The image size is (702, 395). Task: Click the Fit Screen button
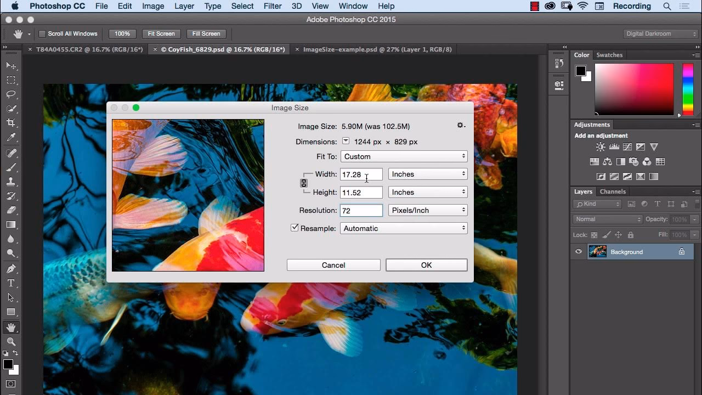pyautogui.click(x=161, y=33)
